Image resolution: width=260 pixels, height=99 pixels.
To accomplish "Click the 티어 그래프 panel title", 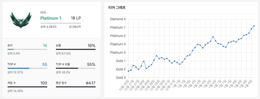I will tap(117, 8).
